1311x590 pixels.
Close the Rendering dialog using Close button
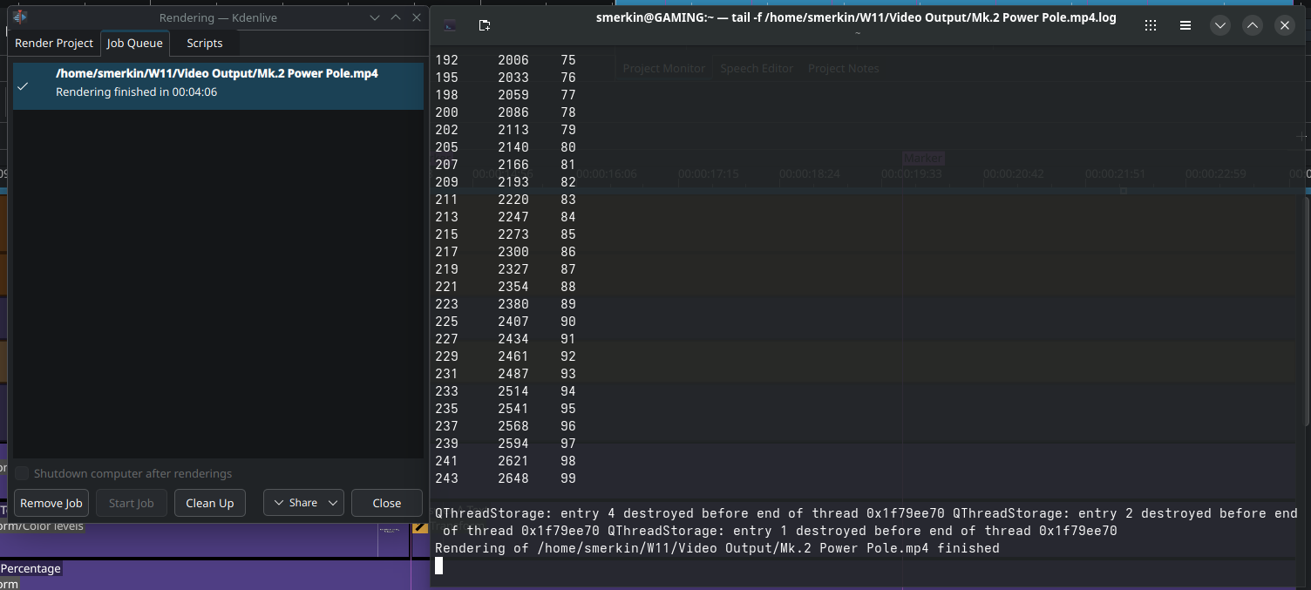click(386, 503)
